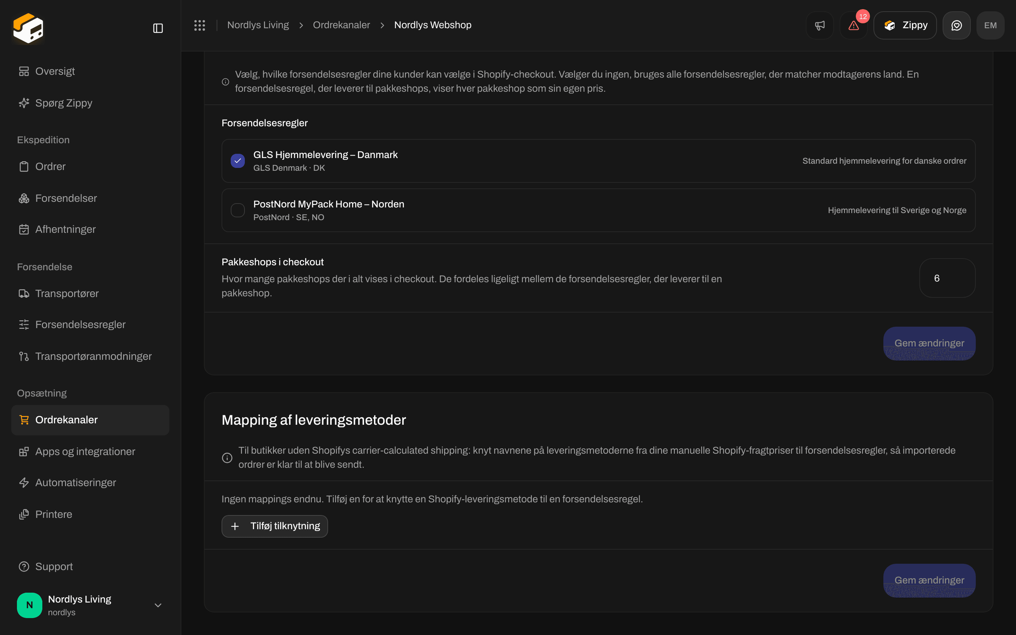Open the apps grid icon

(x=199, y=25)
